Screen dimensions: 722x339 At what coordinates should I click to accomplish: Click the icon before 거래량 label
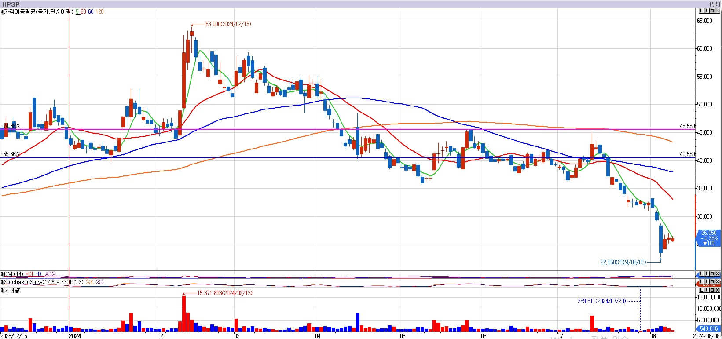2,290
